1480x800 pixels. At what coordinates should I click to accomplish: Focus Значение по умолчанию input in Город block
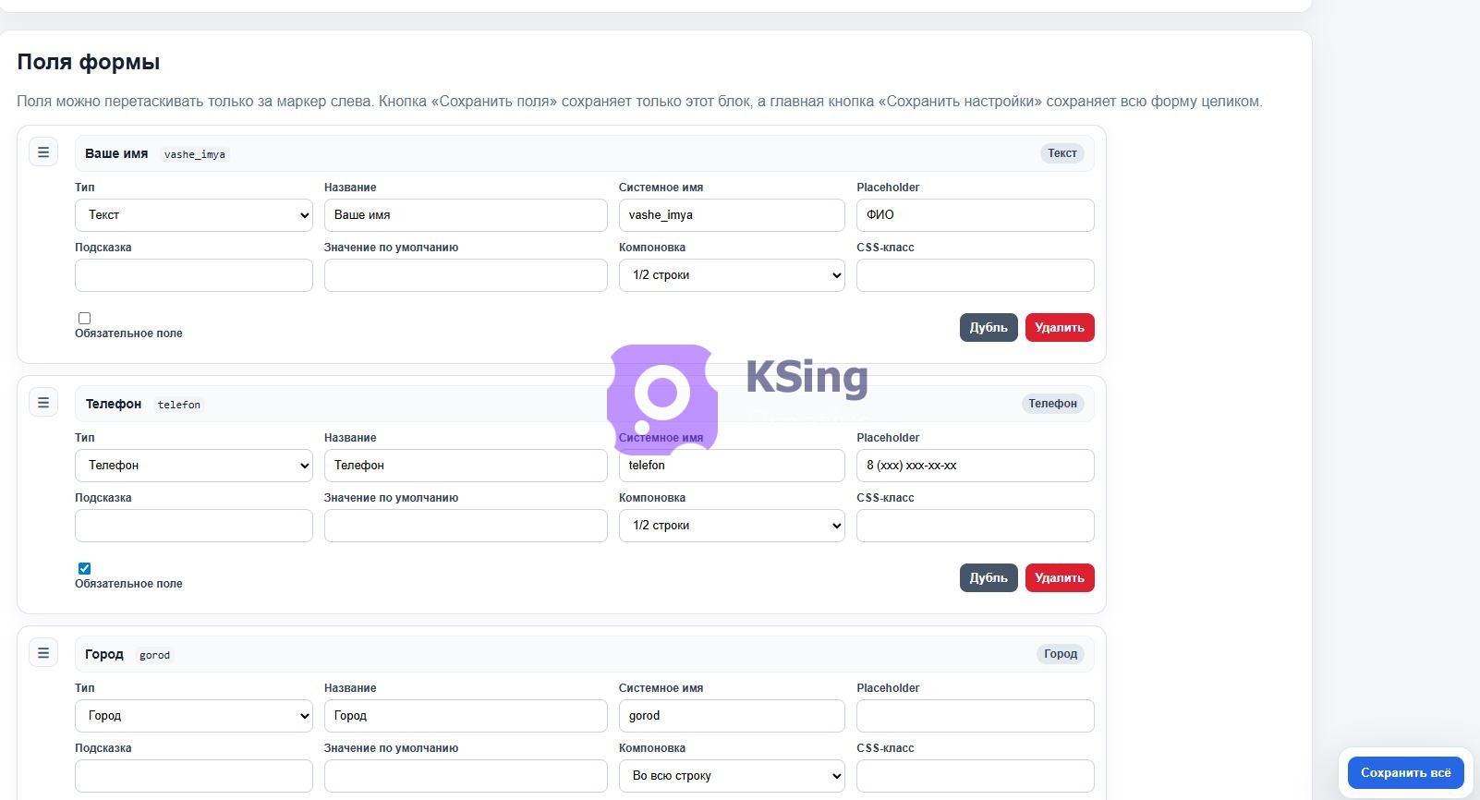pyautogui.click(x=466, y=776)
